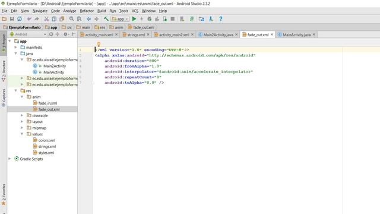
Task: Switch to the Main2Activity.java tab
Action: [218, 34]
